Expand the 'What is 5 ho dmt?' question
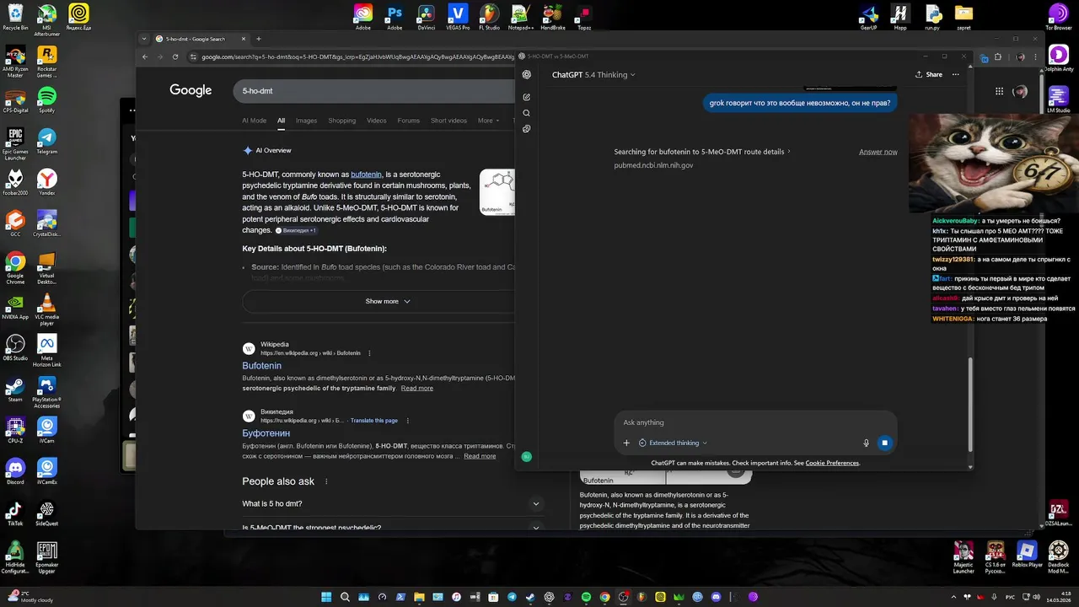This screenshot has width=1079, height=607. tap(392, 503)
